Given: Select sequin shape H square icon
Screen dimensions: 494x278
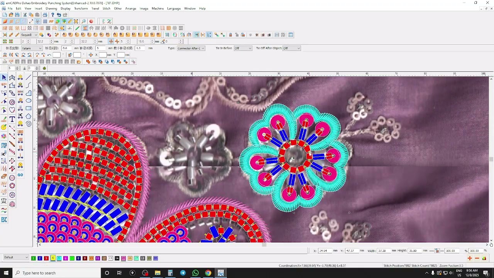Looking at the screenshot, I should (159, 34).
